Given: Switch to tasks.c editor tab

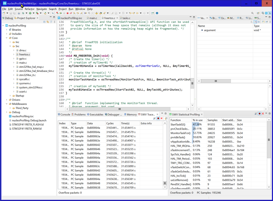Looking at the screenshot, I should [125, 18].
